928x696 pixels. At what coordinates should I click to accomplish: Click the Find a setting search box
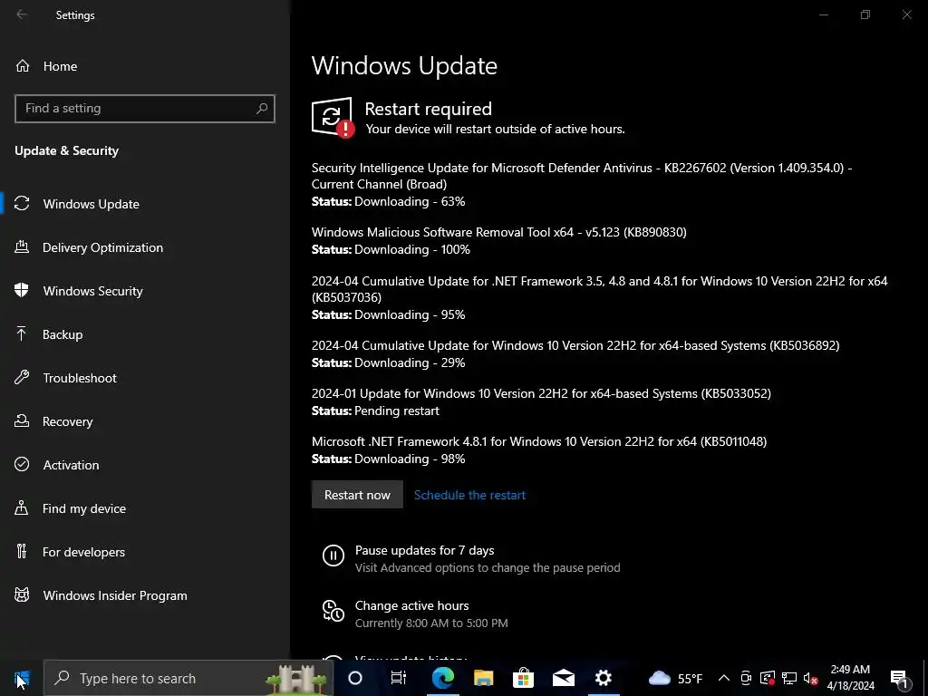[x=145, y=109]
